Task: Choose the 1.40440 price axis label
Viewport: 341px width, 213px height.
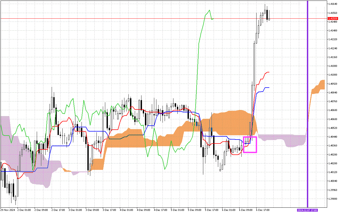Action: 333,137
